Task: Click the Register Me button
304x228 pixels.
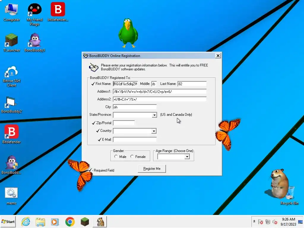Action: click(152, 169)
